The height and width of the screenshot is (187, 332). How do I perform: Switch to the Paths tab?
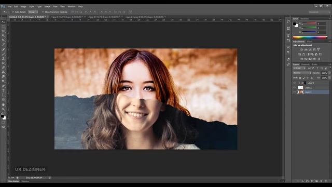pos(315,64)
